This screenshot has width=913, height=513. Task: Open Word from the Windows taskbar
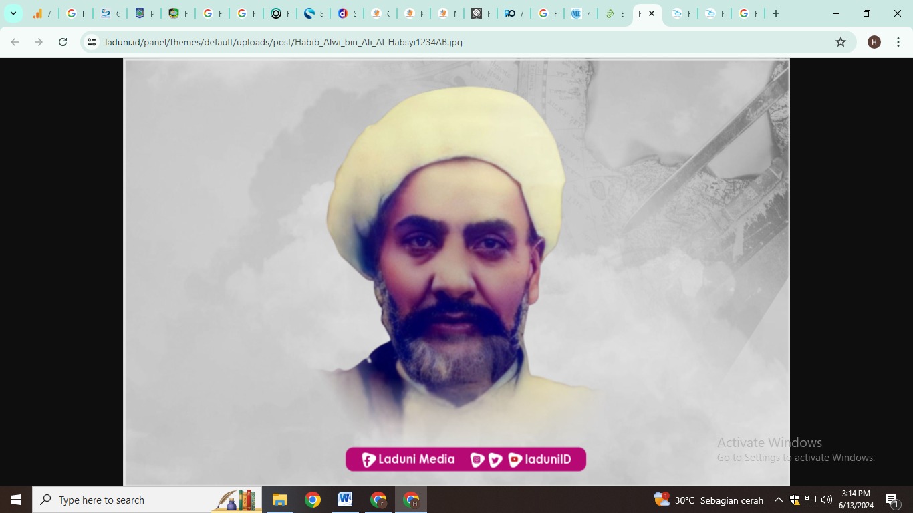345,500
